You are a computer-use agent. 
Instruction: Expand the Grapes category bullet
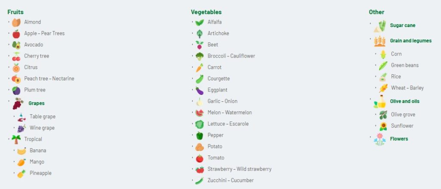9,100
